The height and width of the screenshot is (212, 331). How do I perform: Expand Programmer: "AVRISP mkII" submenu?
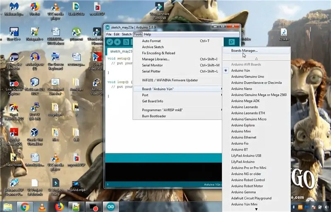(178, 110)
